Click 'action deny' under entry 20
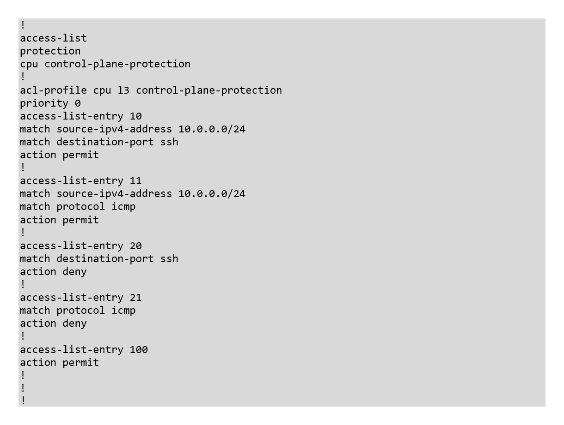The image size is (564, 425). (x=53, y=271)
